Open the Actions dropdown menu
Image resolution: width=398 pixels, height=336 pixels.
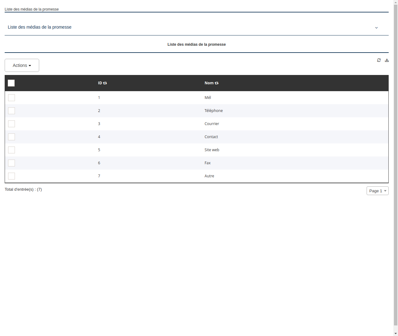[22, 65]
